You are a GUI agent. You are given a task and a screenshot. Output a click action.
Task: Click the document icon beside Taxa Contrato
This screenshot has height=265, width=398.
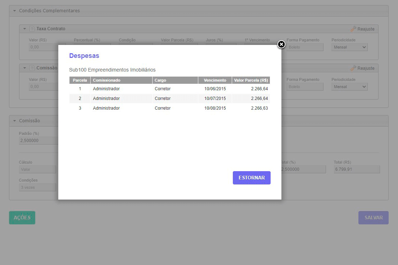[32, 29]
